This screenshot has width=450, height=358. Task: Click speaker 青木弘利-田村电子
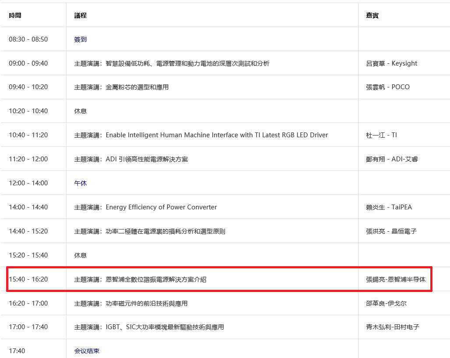pyautogui.click(x=392, y=327)
